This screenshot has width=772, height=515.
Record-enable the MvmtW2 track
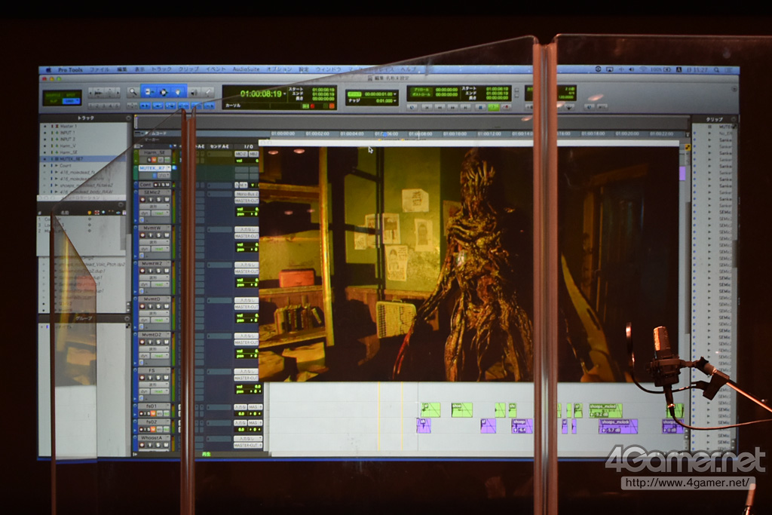[x=142, y=270]
